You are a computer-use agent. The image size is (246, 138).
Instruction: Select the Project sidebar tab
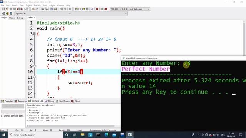coord(4,18)
